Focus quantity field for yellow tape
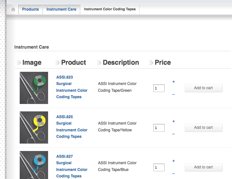 tap(159, 128)
